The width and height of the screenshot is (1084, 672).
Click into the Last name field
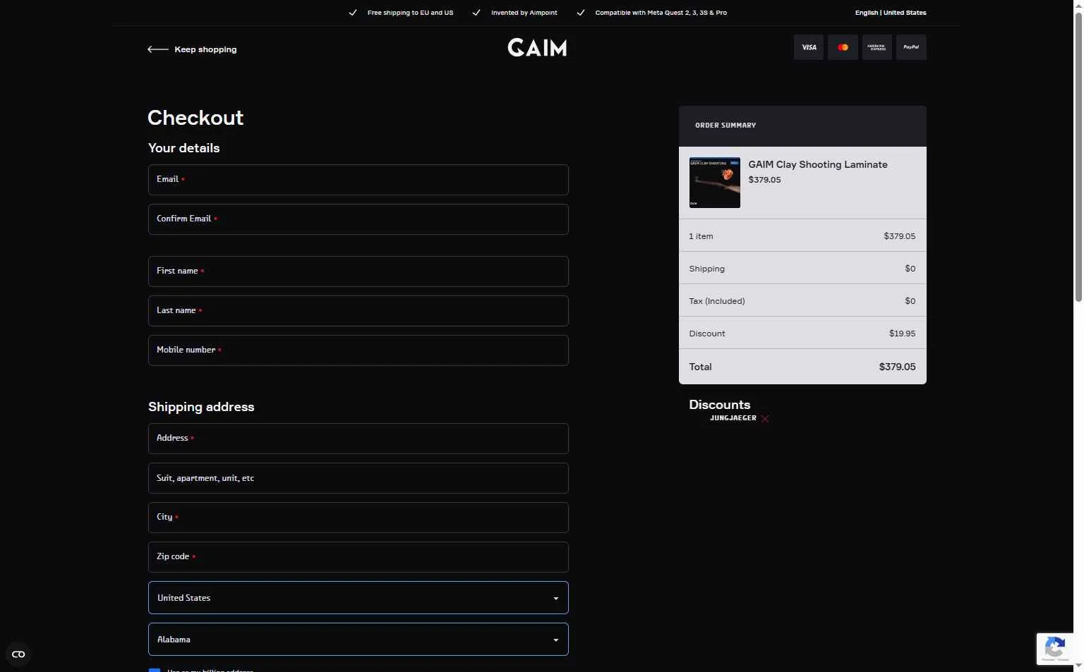pyautogui.click(x=359, y=311)
